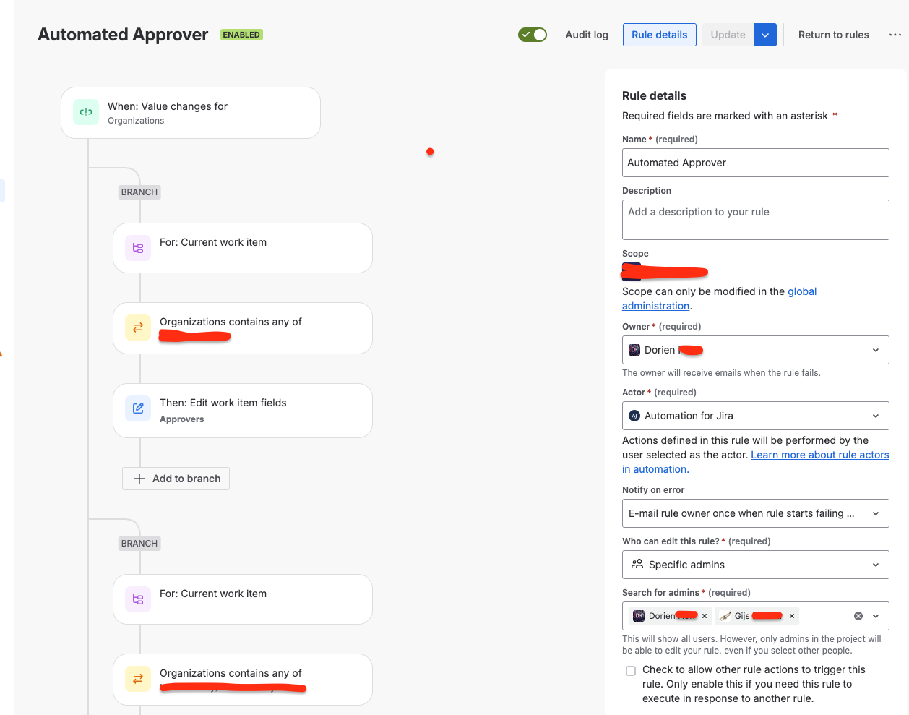Select branch icon of second Current work item

click(138, 599)
